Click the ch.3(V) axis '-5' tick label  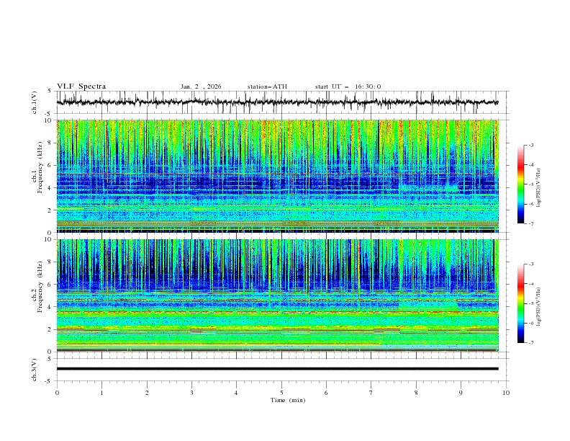pyautogui.click(x=48, y=381)
